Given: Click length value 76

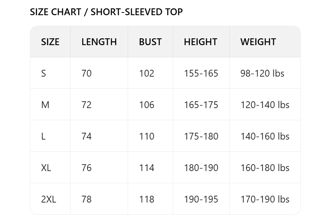Looking at the screenshot, I should [86, 168].
